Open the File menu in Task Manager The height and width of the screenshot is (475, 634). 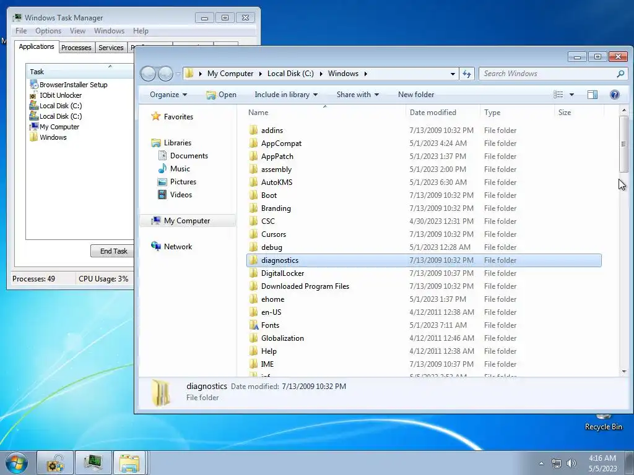coord(21,31)
